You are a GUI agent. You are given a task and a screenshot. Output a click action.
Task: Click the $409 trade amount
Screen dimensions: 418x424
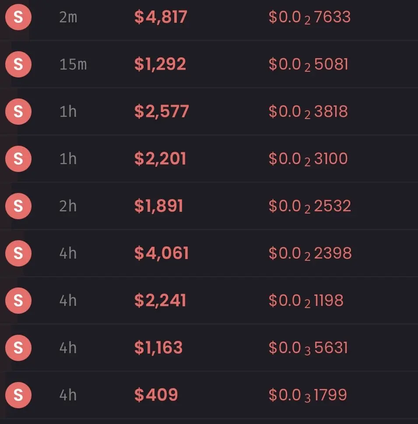click(x=156, y=395)
